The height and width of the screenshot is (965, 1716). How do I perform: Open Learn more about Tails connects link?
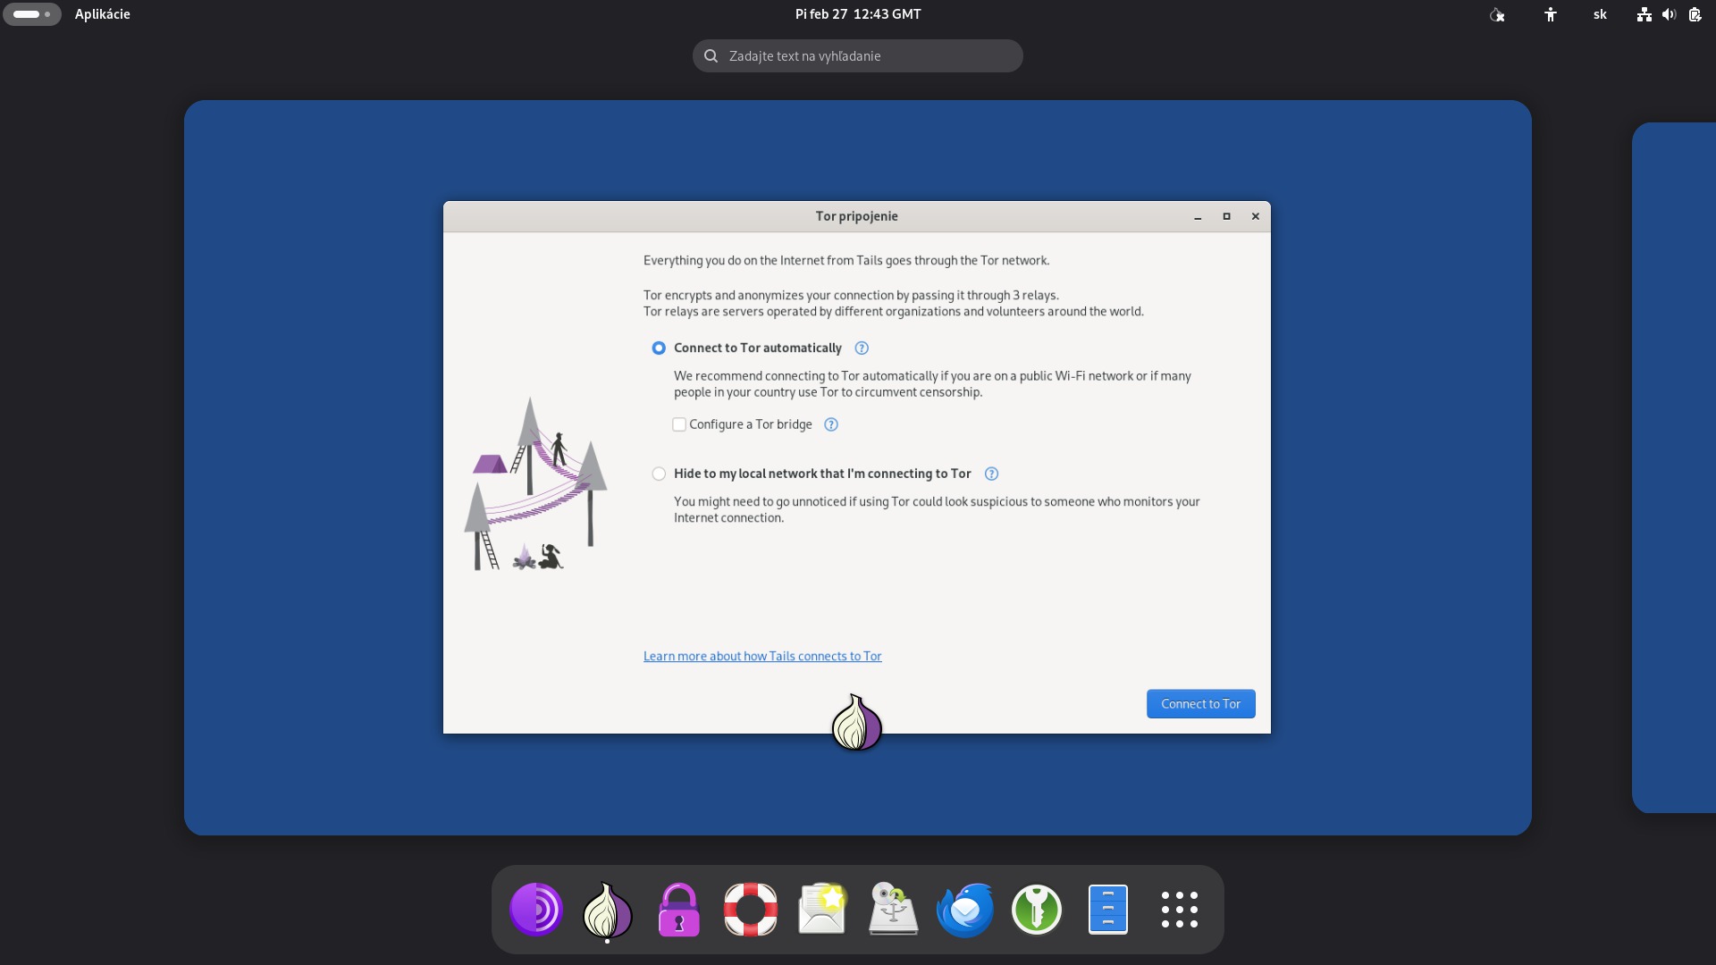(x=762, y=657)
